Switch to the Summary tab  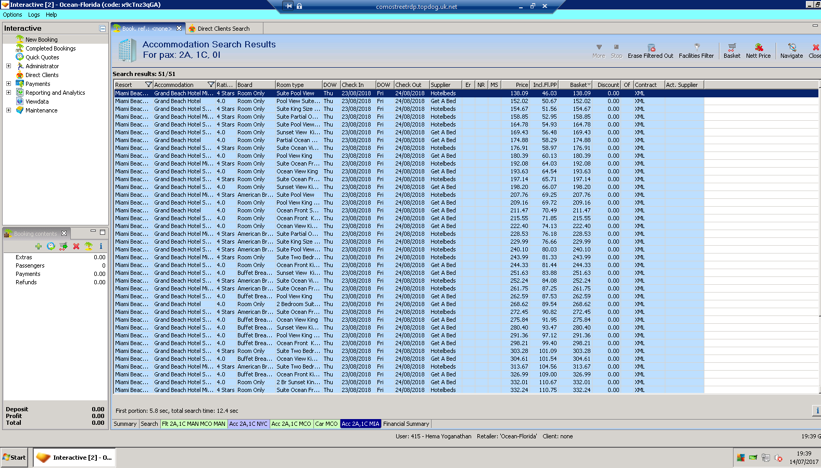coord(125,424)
